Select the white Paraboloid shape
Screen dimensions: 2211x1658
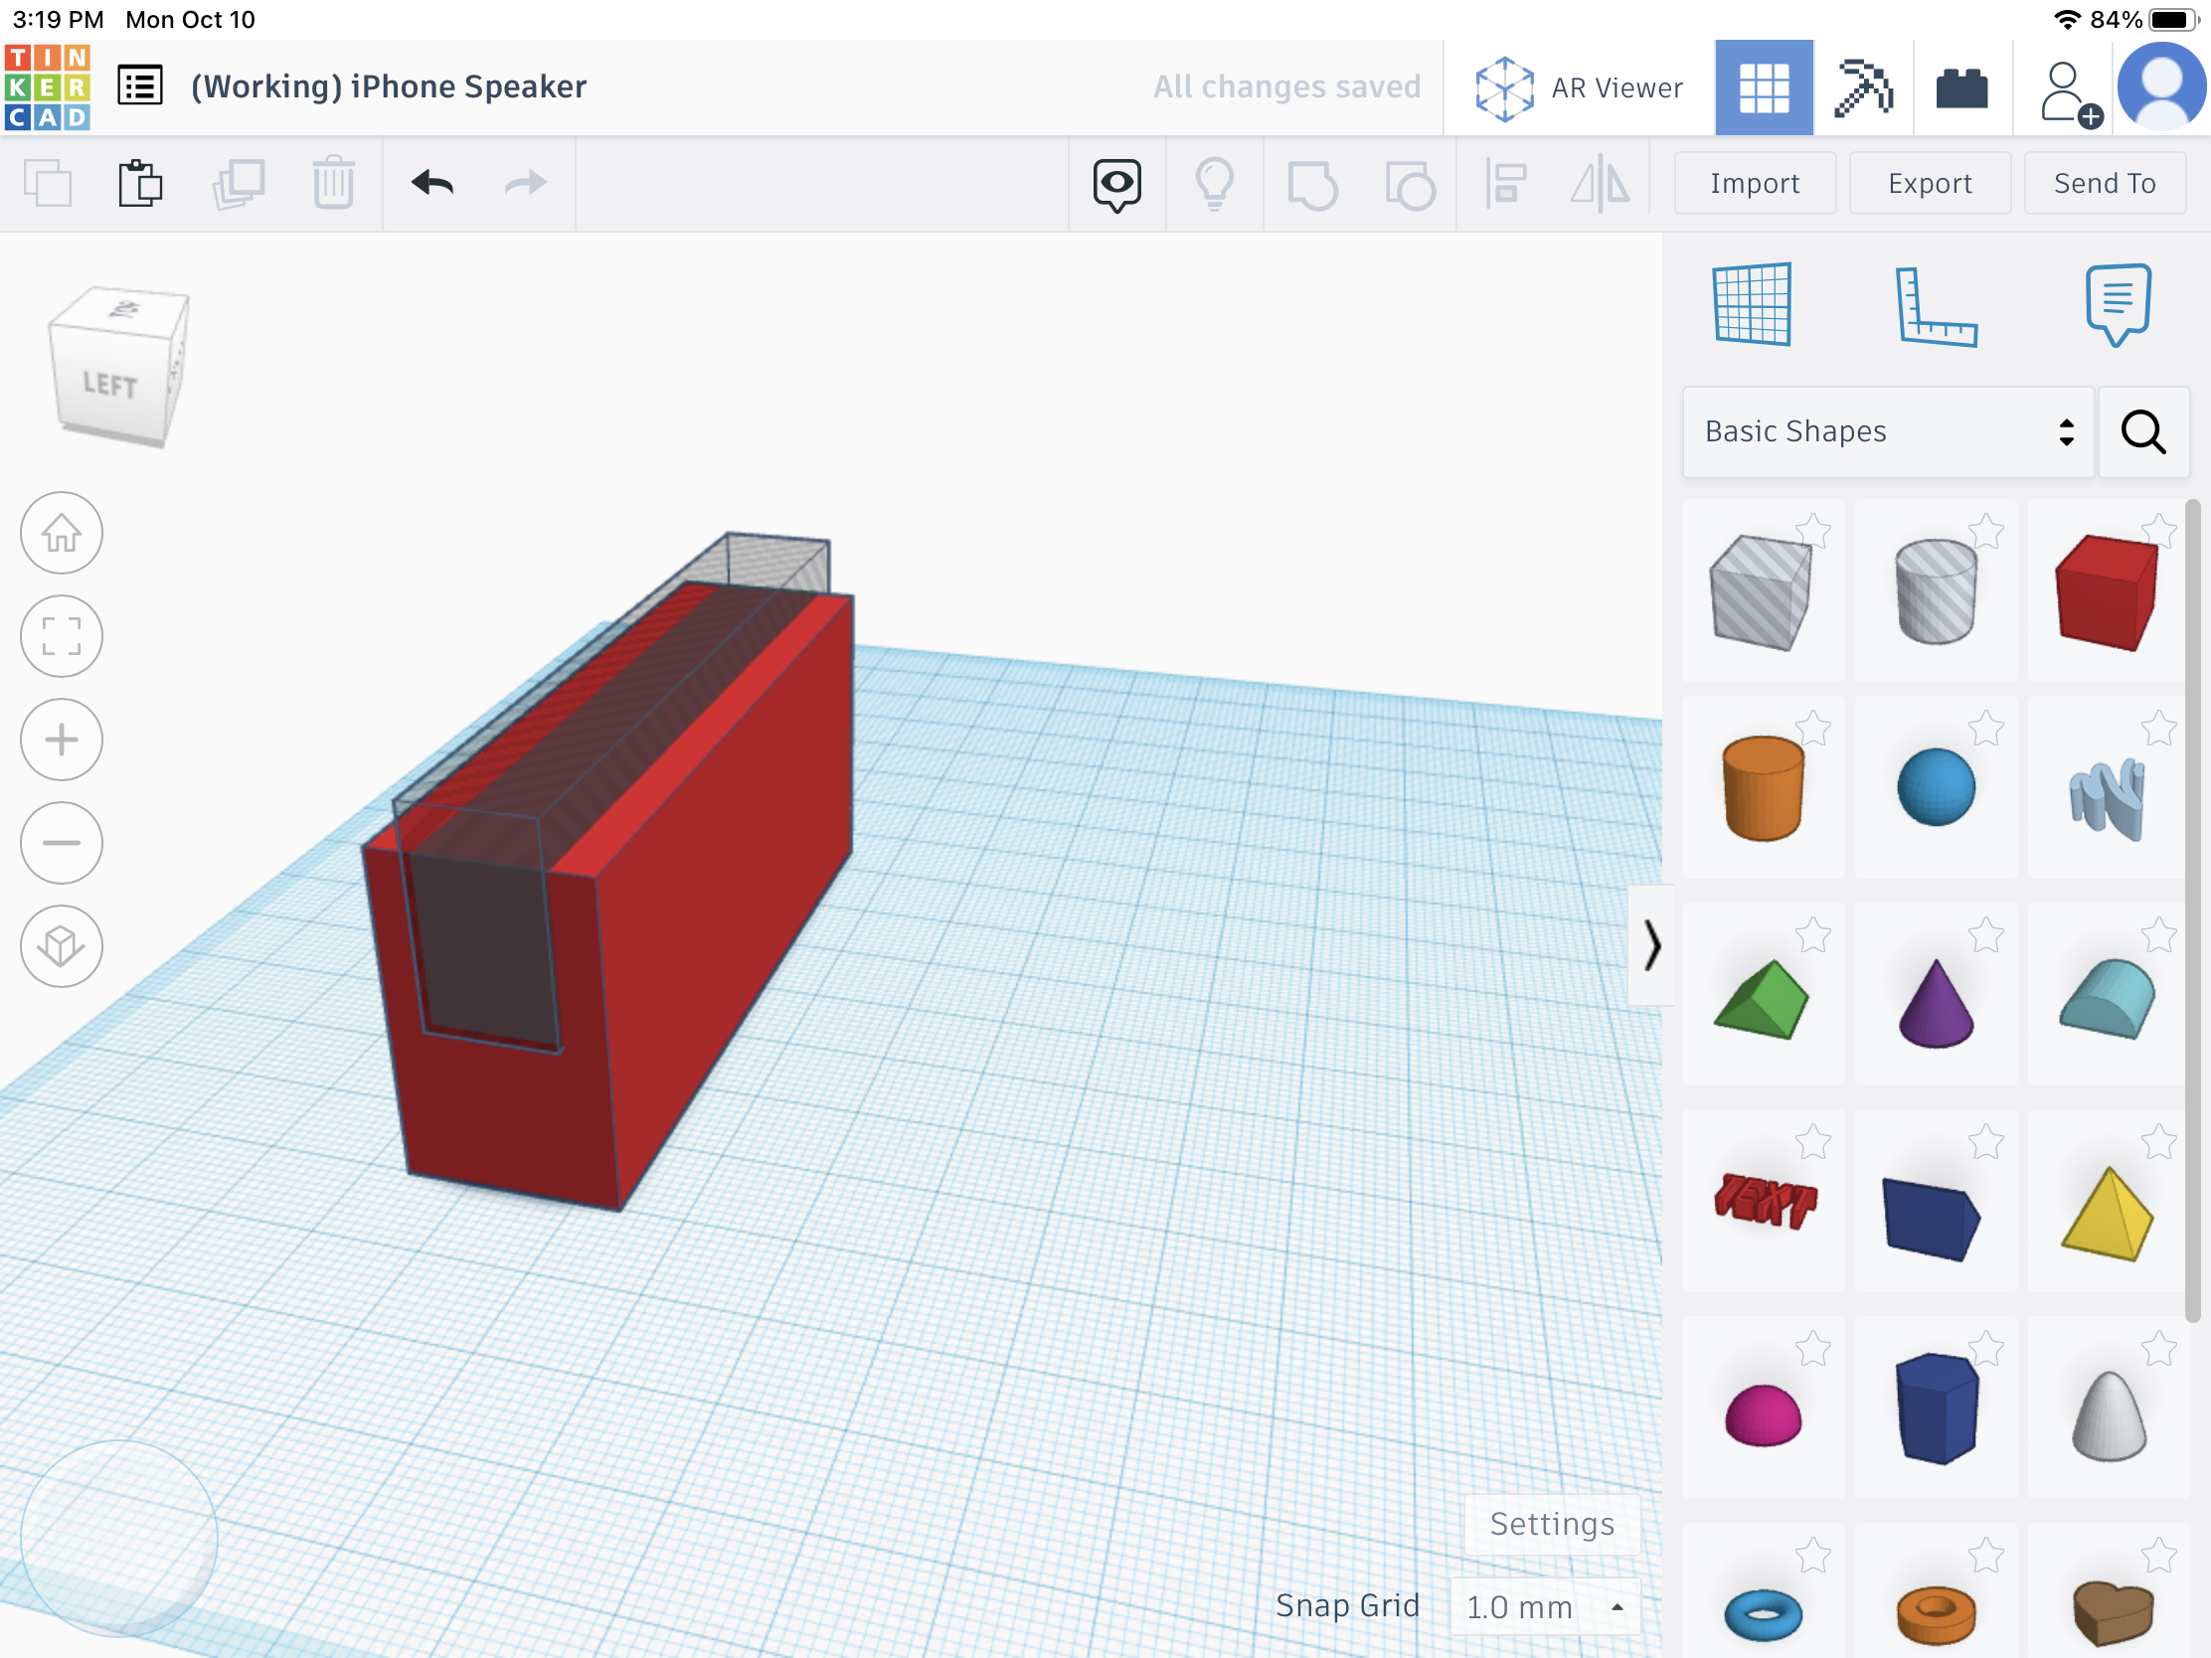pos(2109,1416)
